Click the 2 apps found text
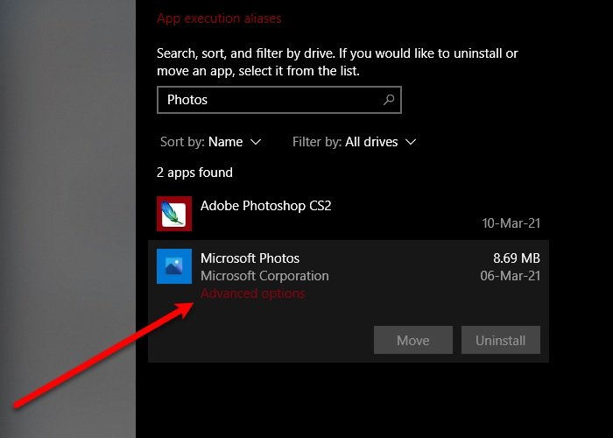The height and width of the screenshot is (438, 613). pyautogui.click(x=194, y=173)
